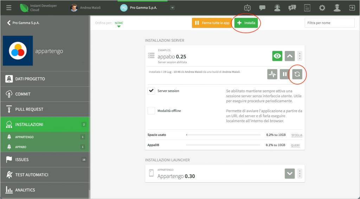Open the hashtag forum chat icon
Screen dimensions: 360x199
tap(292, 8)
